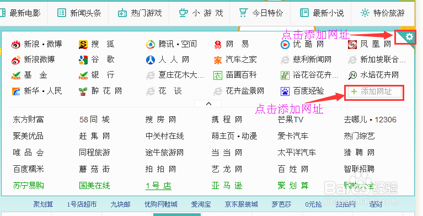Click the Phoenix icon next to 凤凰网

352,45
